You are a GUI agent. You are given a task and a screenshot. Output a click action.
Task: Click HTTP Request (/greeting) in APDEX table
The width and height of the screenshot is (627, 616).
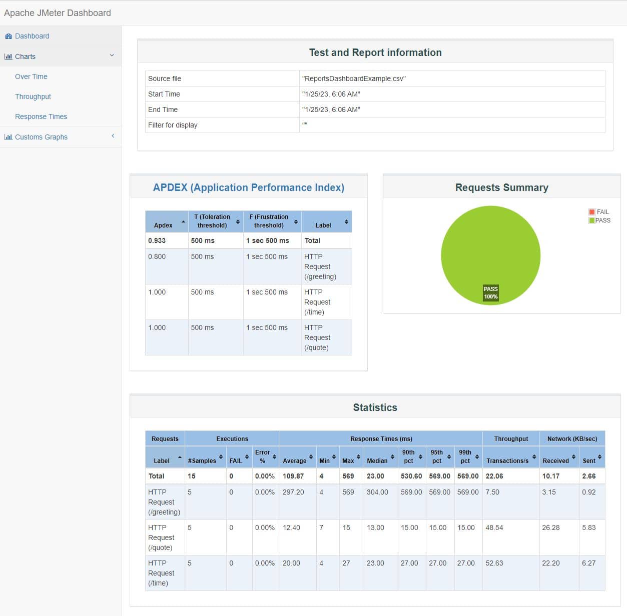click(320, 266)
